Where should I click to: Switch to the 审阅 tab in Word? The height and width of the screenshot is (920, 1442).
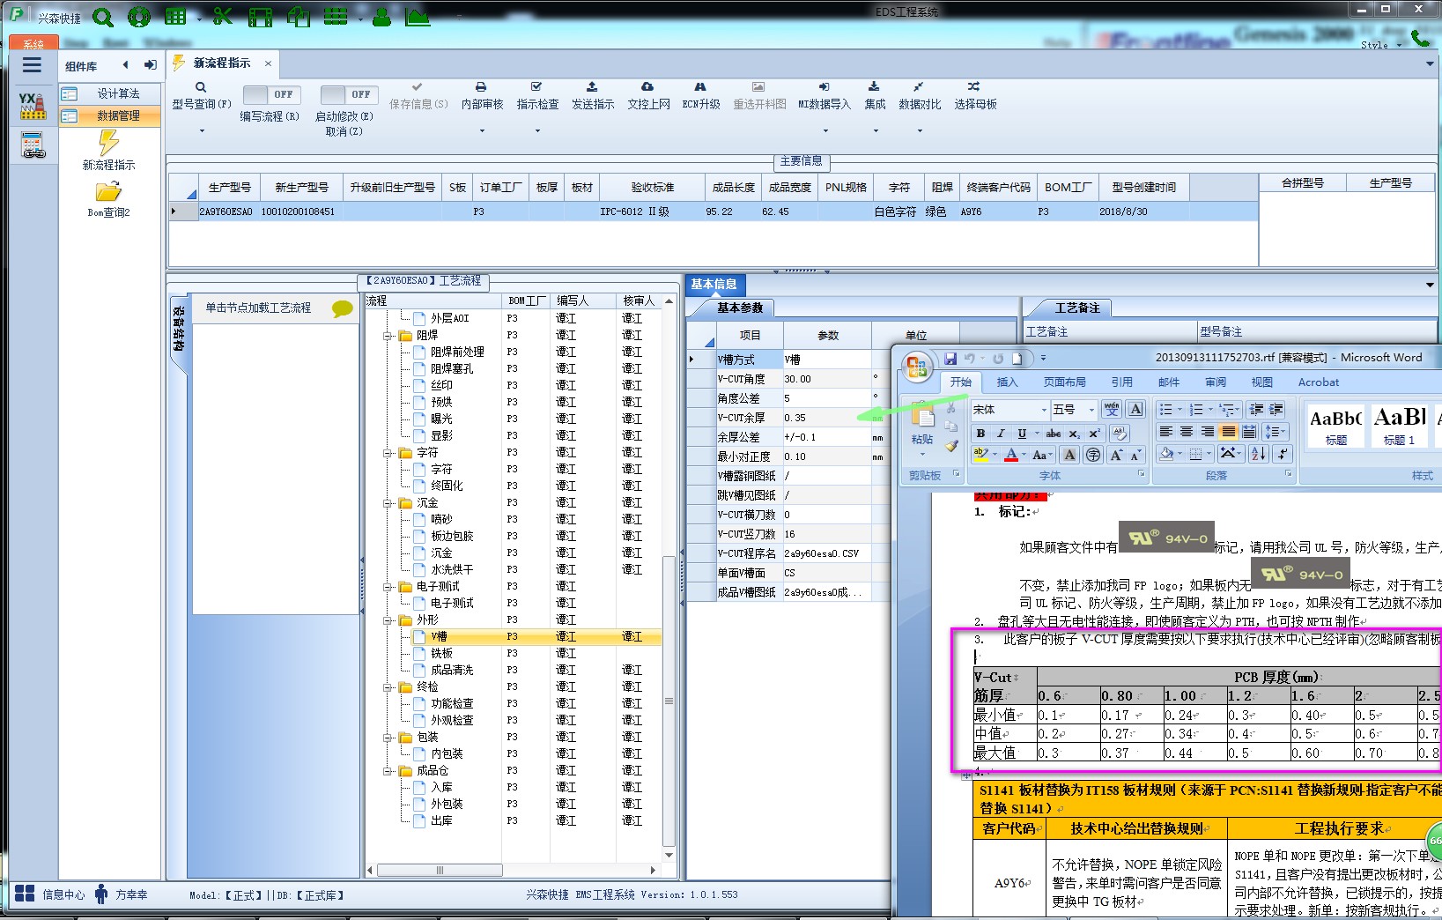[1216, 382]
